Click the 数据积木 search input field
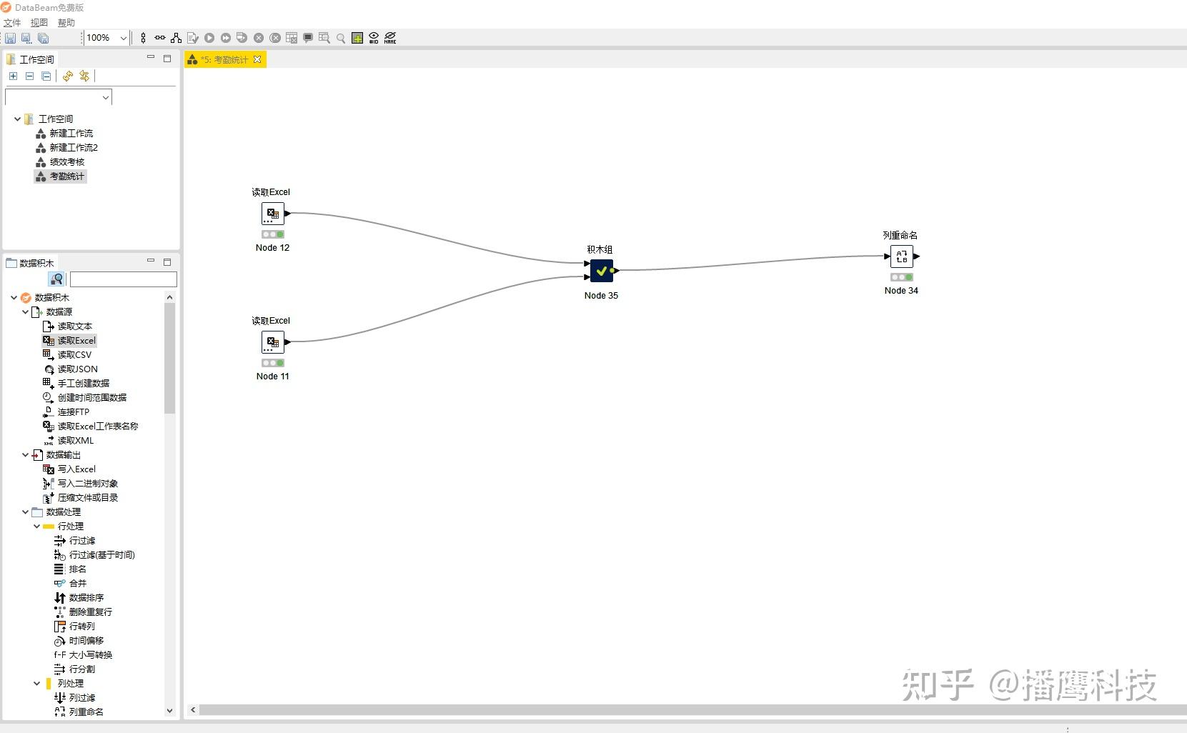 [x=123, y=279]
